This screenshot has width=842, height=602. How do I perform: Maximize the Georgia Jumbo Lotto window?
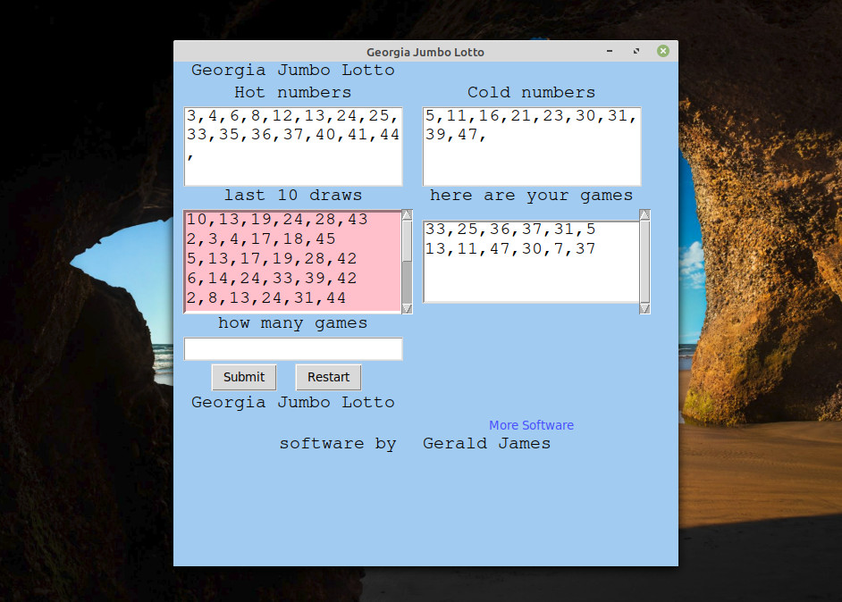point(636,51)
